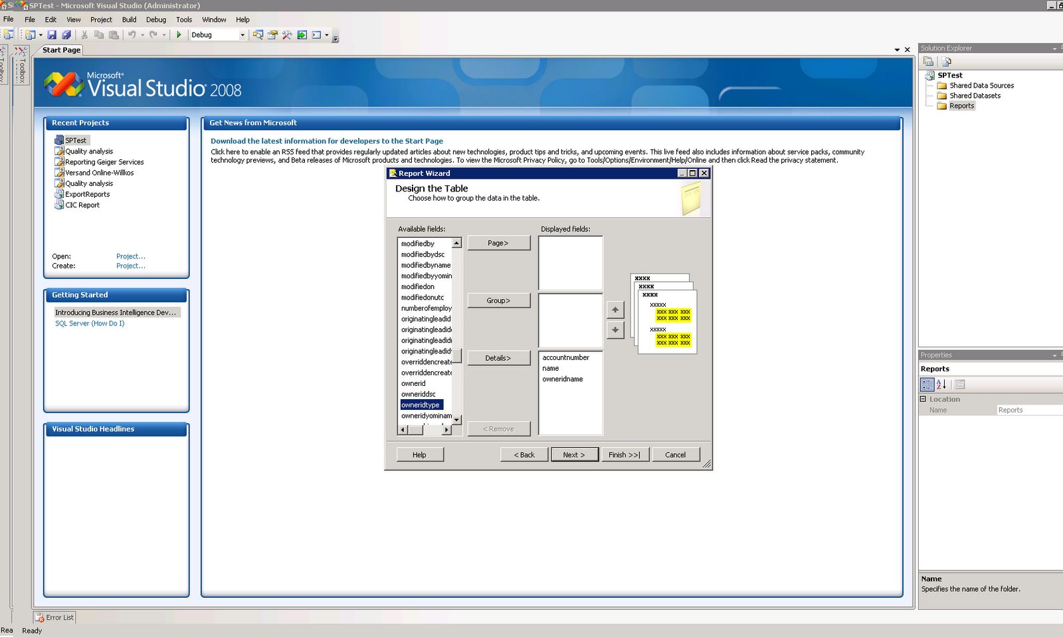The width and height of the screenshot is (1063, 637).
Task: Open the Project menu
Action: click(x=102, y=20)
